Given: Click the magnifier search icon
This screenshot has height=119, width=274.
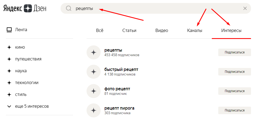Looking at the screenshot, I should click(68, 8).
